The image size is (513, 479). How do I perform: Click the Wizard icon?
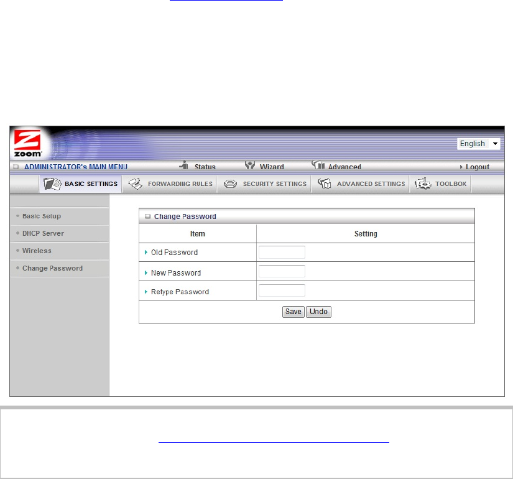coord(250,165)
